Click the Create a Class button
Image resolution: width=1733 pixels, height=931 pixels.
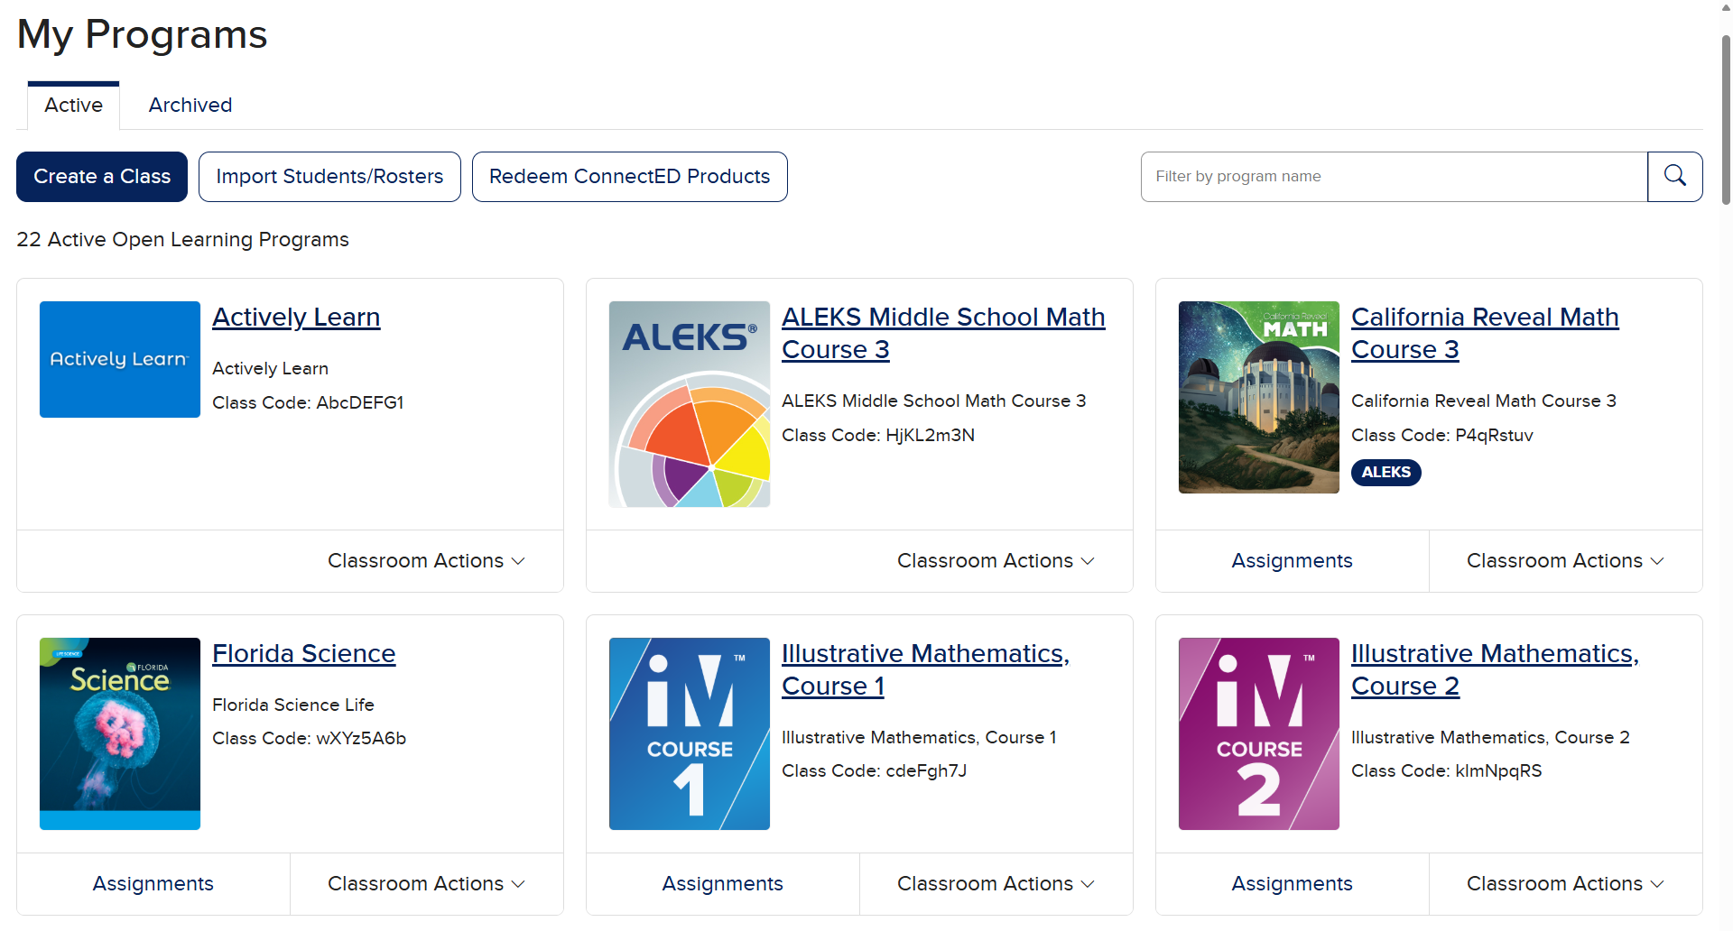click(x=102, y=177)
